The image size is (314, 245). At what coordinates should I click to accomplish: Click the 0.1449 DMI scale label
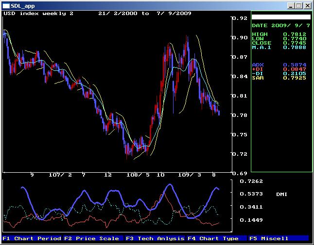tap(251, 220)
